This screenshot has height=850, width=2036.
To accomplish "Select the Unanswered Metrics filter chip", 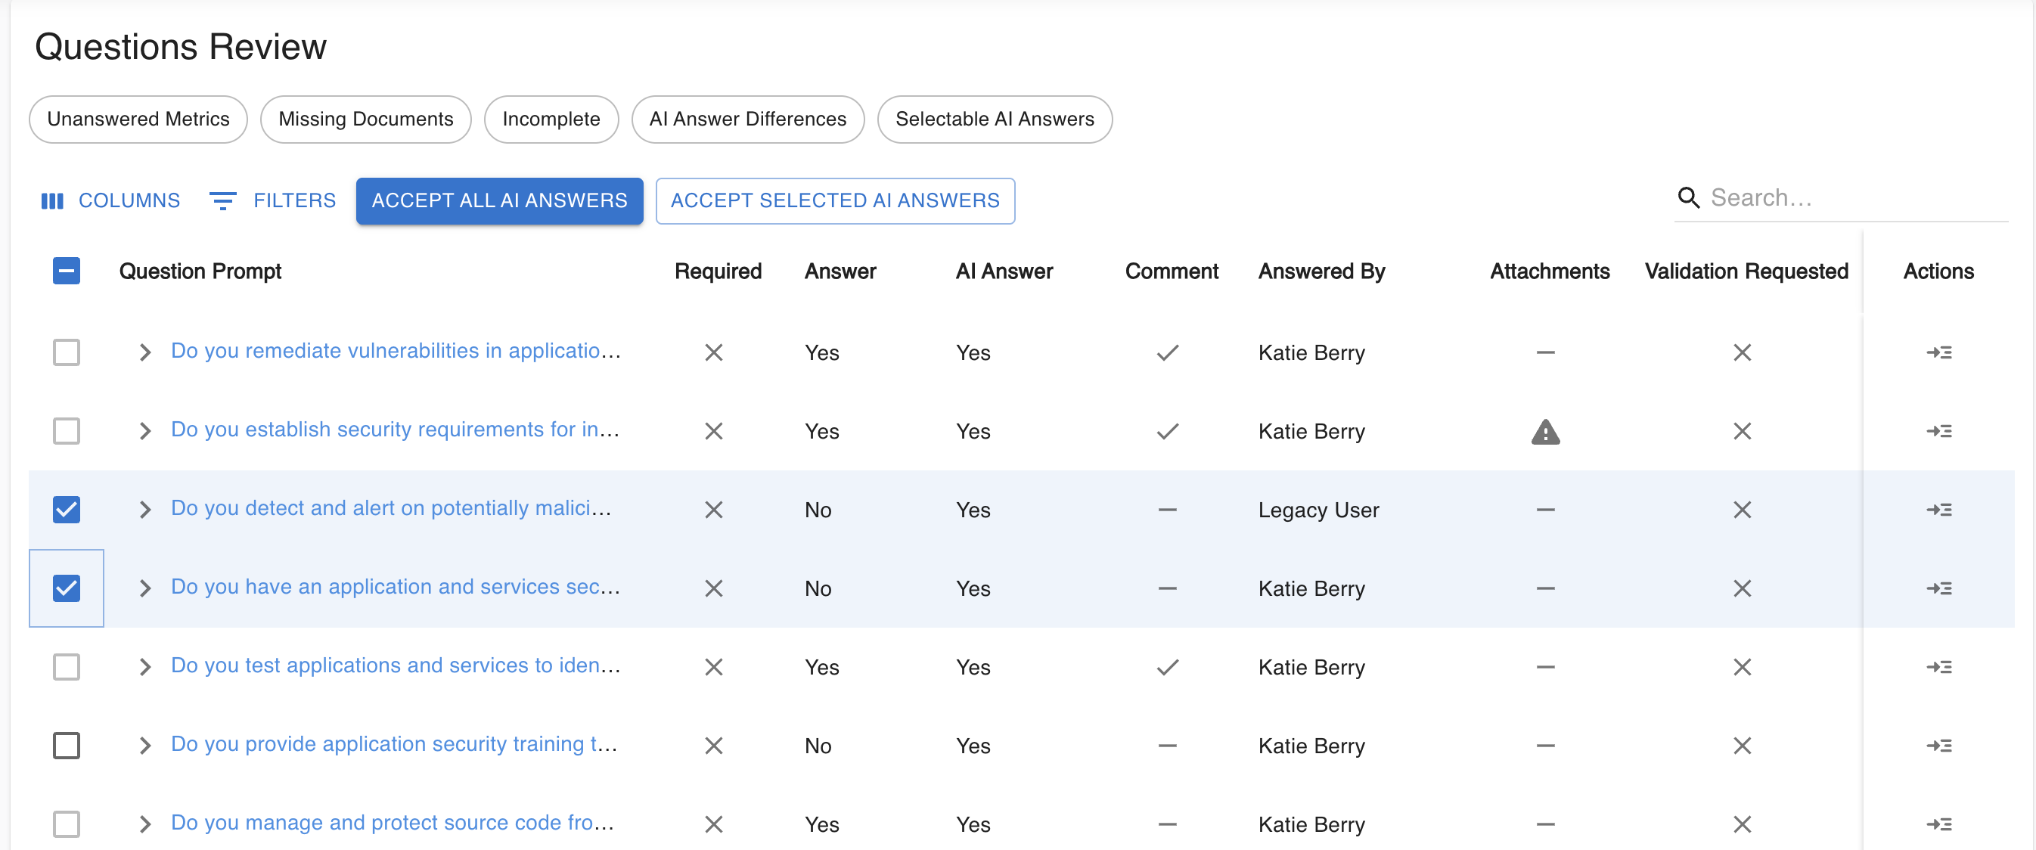I will (138, 119).
